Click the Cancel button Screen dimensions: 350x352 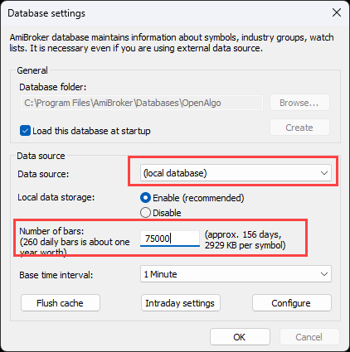[309, 337]
